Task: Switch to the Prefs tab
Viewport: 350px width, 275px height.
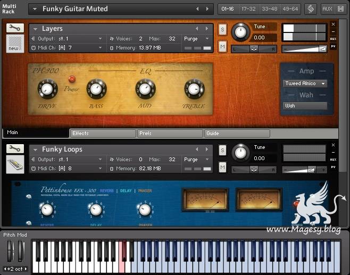Action: [170, 134]
